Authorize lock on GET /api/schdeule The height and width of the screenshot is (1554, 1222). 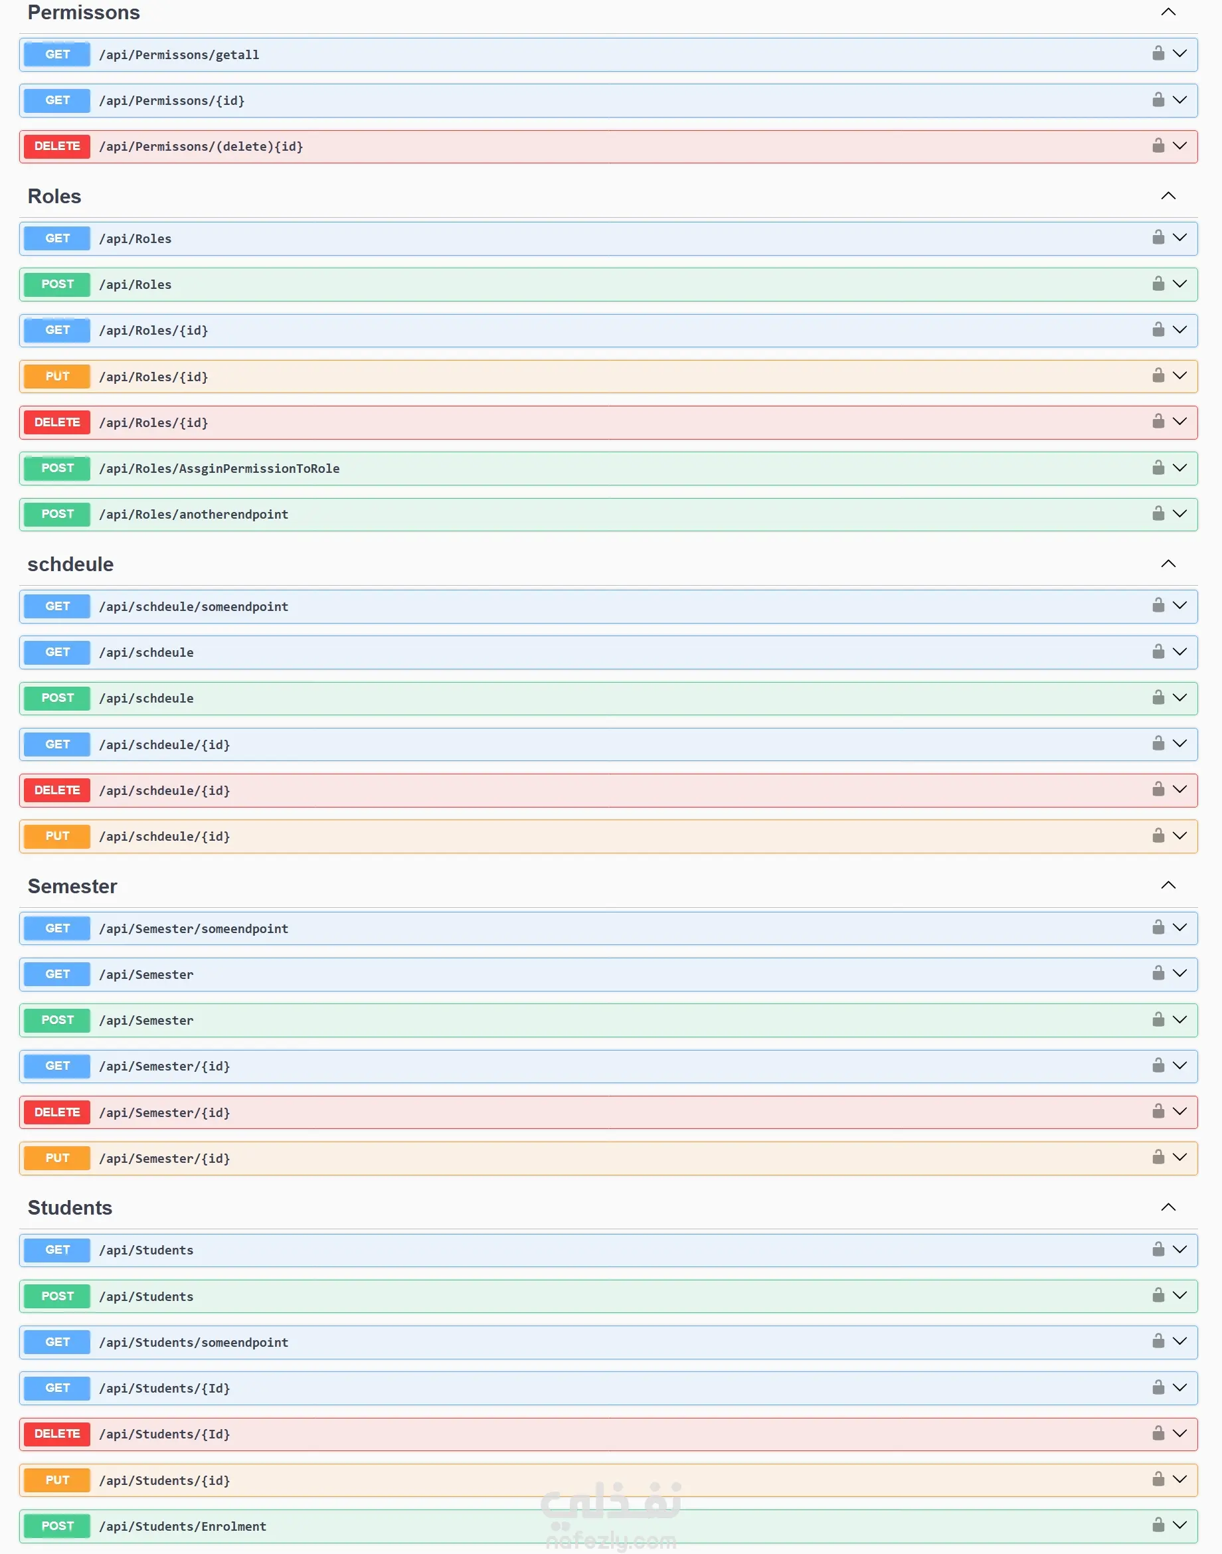[x=1158, y=651]
